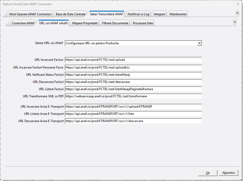Click the URL Descarcare Facturi label
This screenshot has width=243, height=181.
coord(48,82)
